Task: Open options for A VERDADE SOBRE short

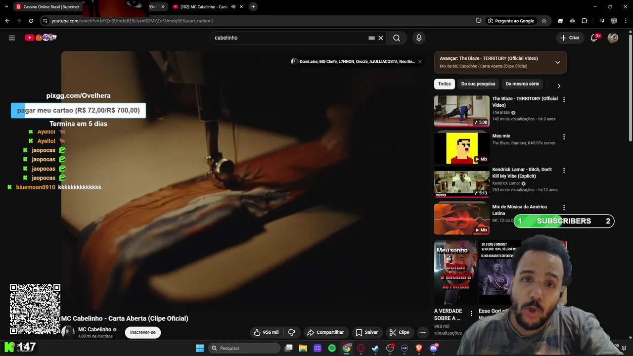Action: [471, 313]
